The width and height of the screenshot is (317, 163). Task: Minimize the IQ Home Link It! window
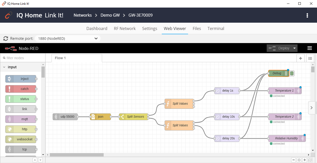[x=288, y=4]
